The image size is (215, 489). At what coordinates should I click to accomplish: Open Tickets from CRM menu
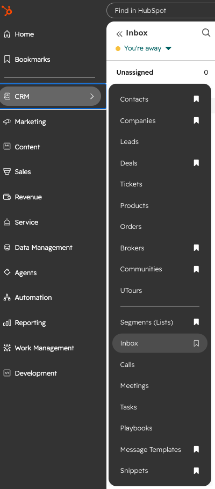pos(131,184)
